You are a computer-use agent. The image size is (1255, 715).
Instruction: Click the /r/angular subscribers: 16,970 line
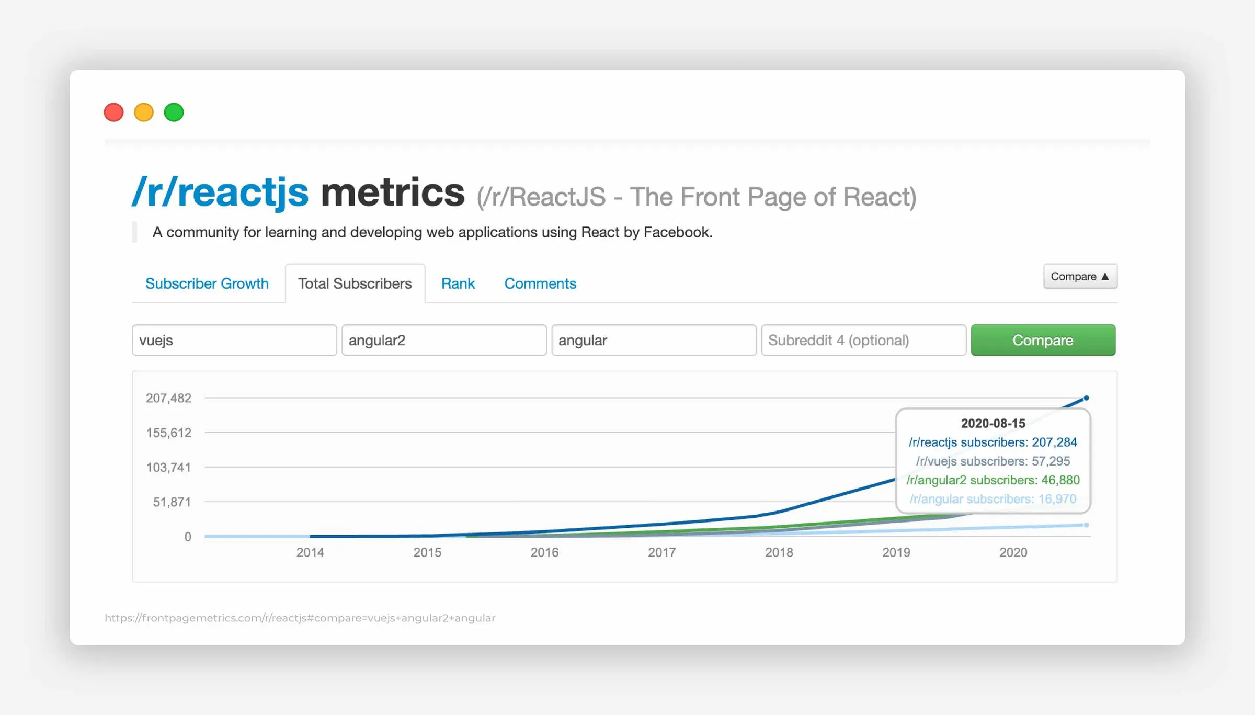(993, 498)
